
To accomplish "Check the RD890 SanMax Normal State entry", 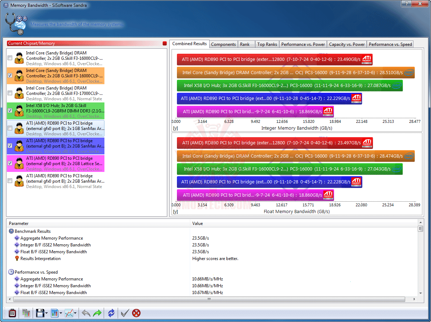I will click(10, 181).
